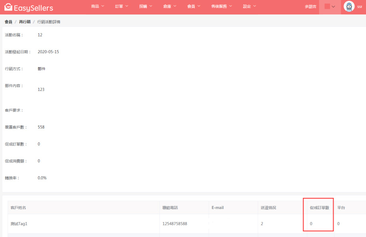Image resolution: width=366 pixels, height=237 pixels.
Task: Click the 覆蓋客戶數 value 558
Action: 41,127
